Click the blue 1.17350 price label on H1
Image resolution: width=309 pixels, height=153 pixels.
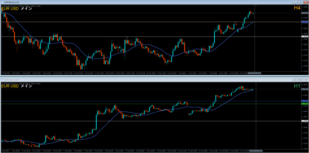point(304,101)
